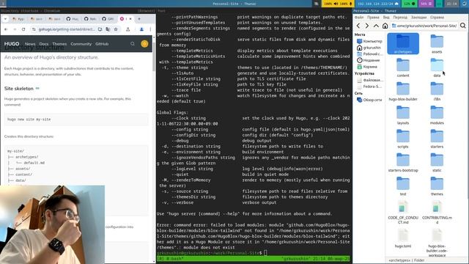
Task: Open News link in Hugo navbar
Action: click(x=30, y=44)
